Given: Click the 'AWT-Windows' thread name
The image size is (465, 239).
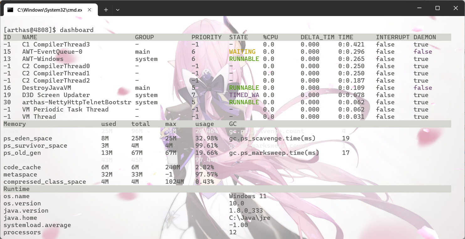Looking at the screenshot, I should coord(43,59).
